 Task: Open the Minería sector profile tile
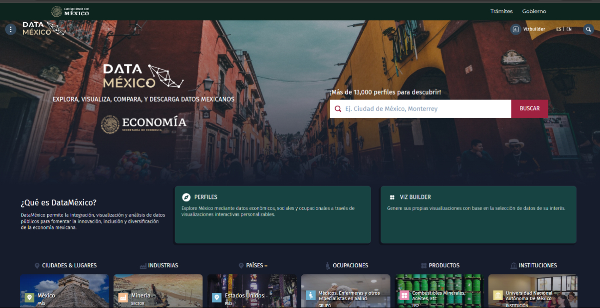pyautogui.click(x=158, y=291)
